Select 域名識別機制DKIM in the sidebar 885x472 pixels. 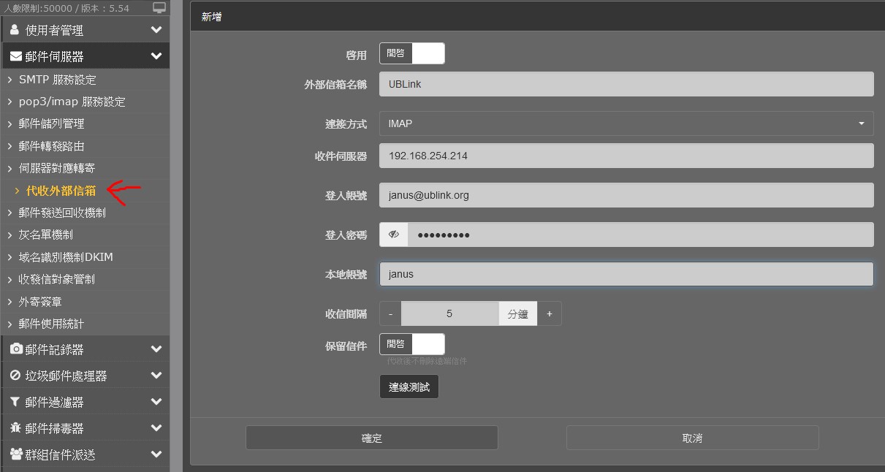66,257
